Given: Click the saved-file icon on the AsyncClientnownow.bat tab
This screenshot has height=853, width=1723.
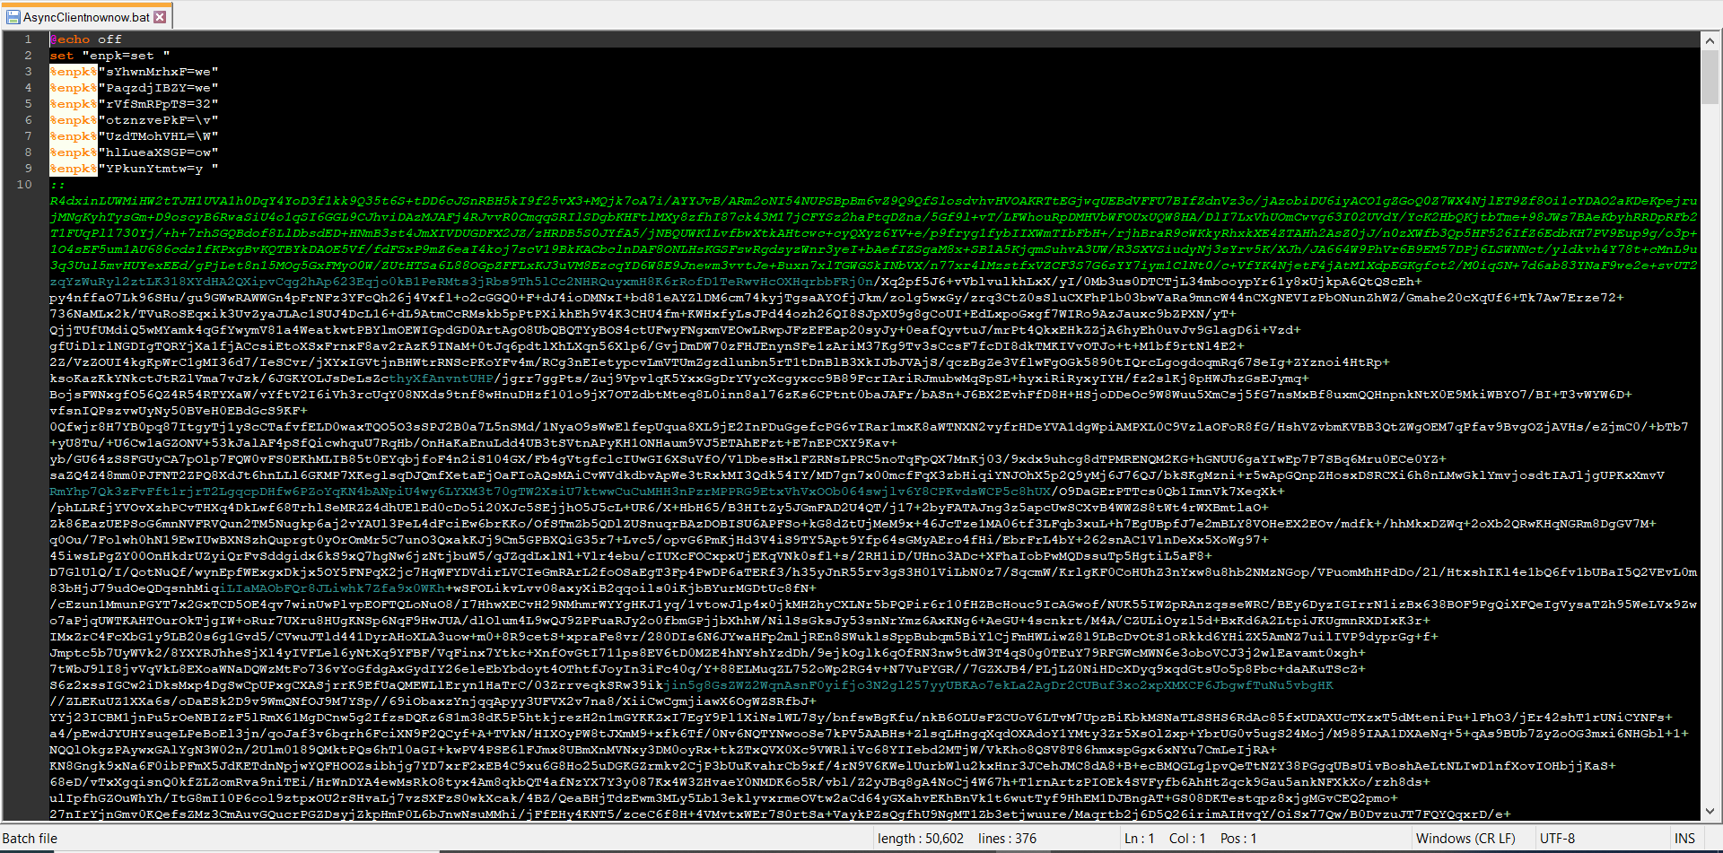Looking at the screenshot, I should point(13,17).
